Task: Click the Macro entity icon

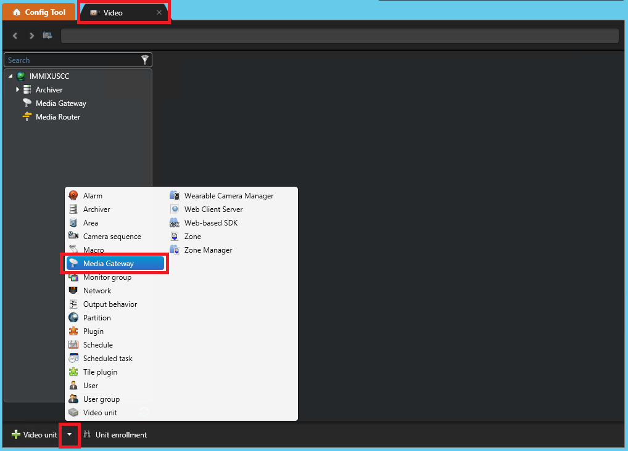Action: (73, 250)
